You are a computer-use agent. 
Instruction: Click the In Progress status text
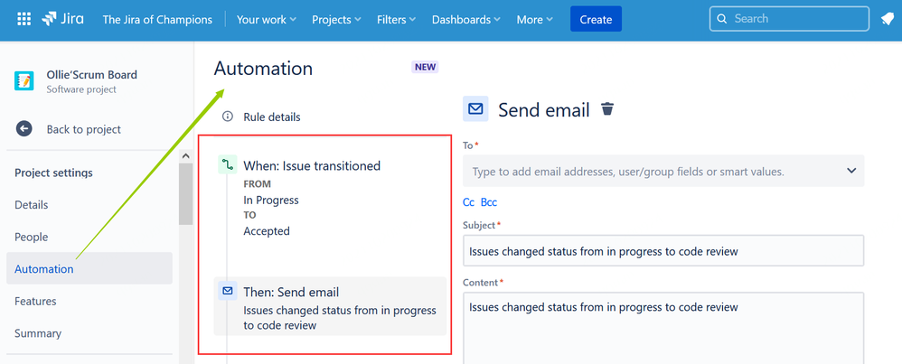coord(271,201)
